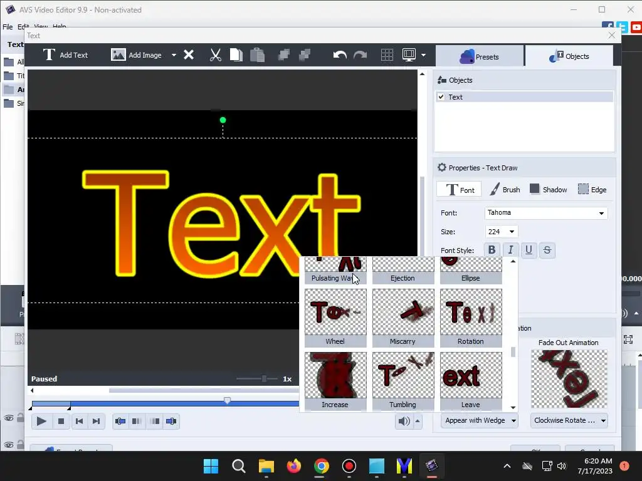Click the Send to Back icon

click(x=305, y=55)
